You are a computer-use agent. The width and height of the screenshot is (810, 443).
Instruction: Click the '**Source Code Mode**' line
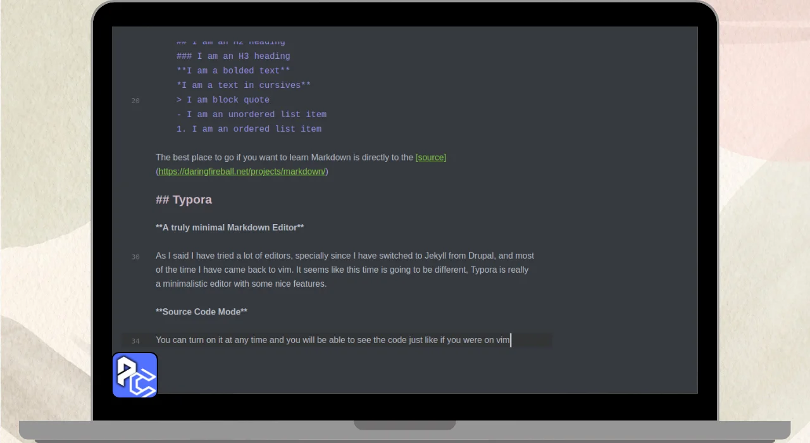pos(201,311)
